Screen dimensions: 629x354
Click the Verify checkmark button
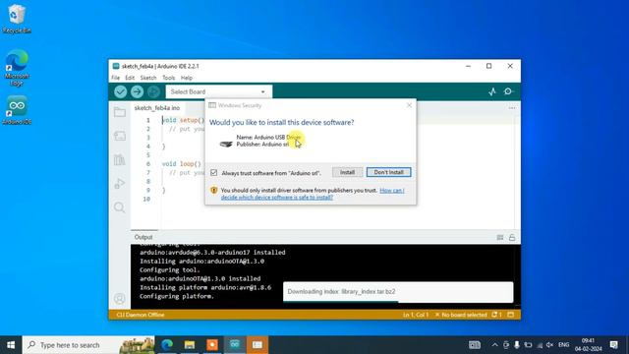[x=120, y=91]
